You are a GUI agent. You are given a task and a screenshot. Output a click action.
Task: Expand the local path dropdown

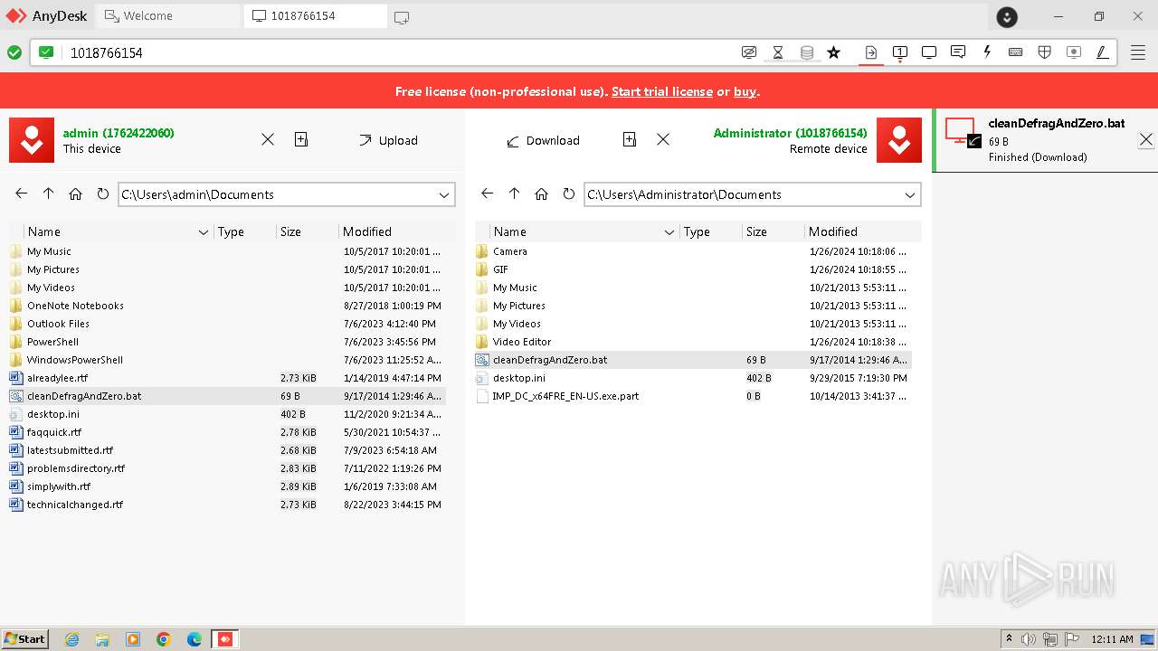point(444,194)
